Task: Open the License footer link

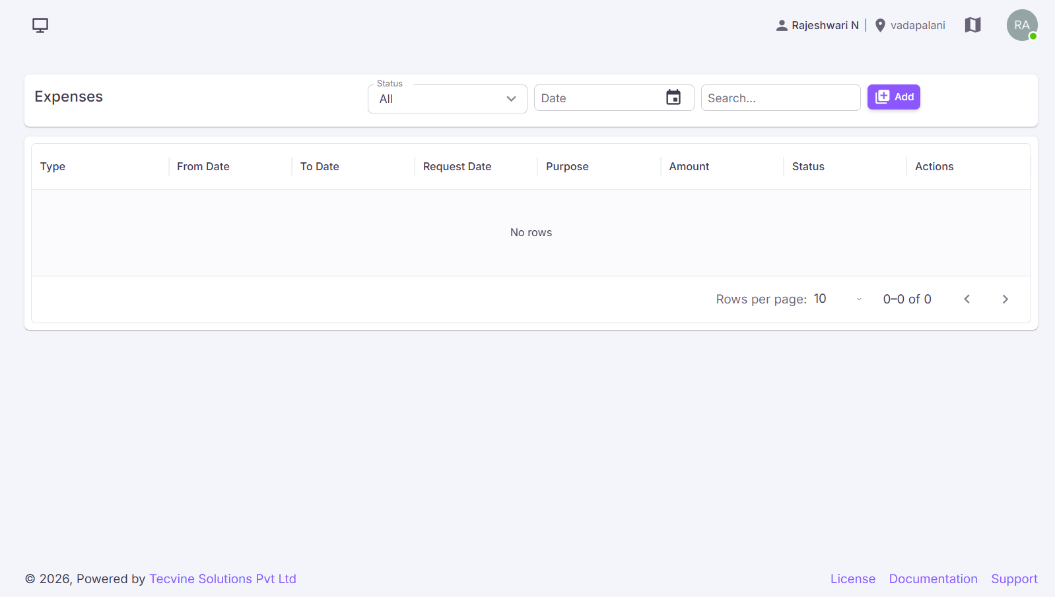Action: tap(853, 579)
